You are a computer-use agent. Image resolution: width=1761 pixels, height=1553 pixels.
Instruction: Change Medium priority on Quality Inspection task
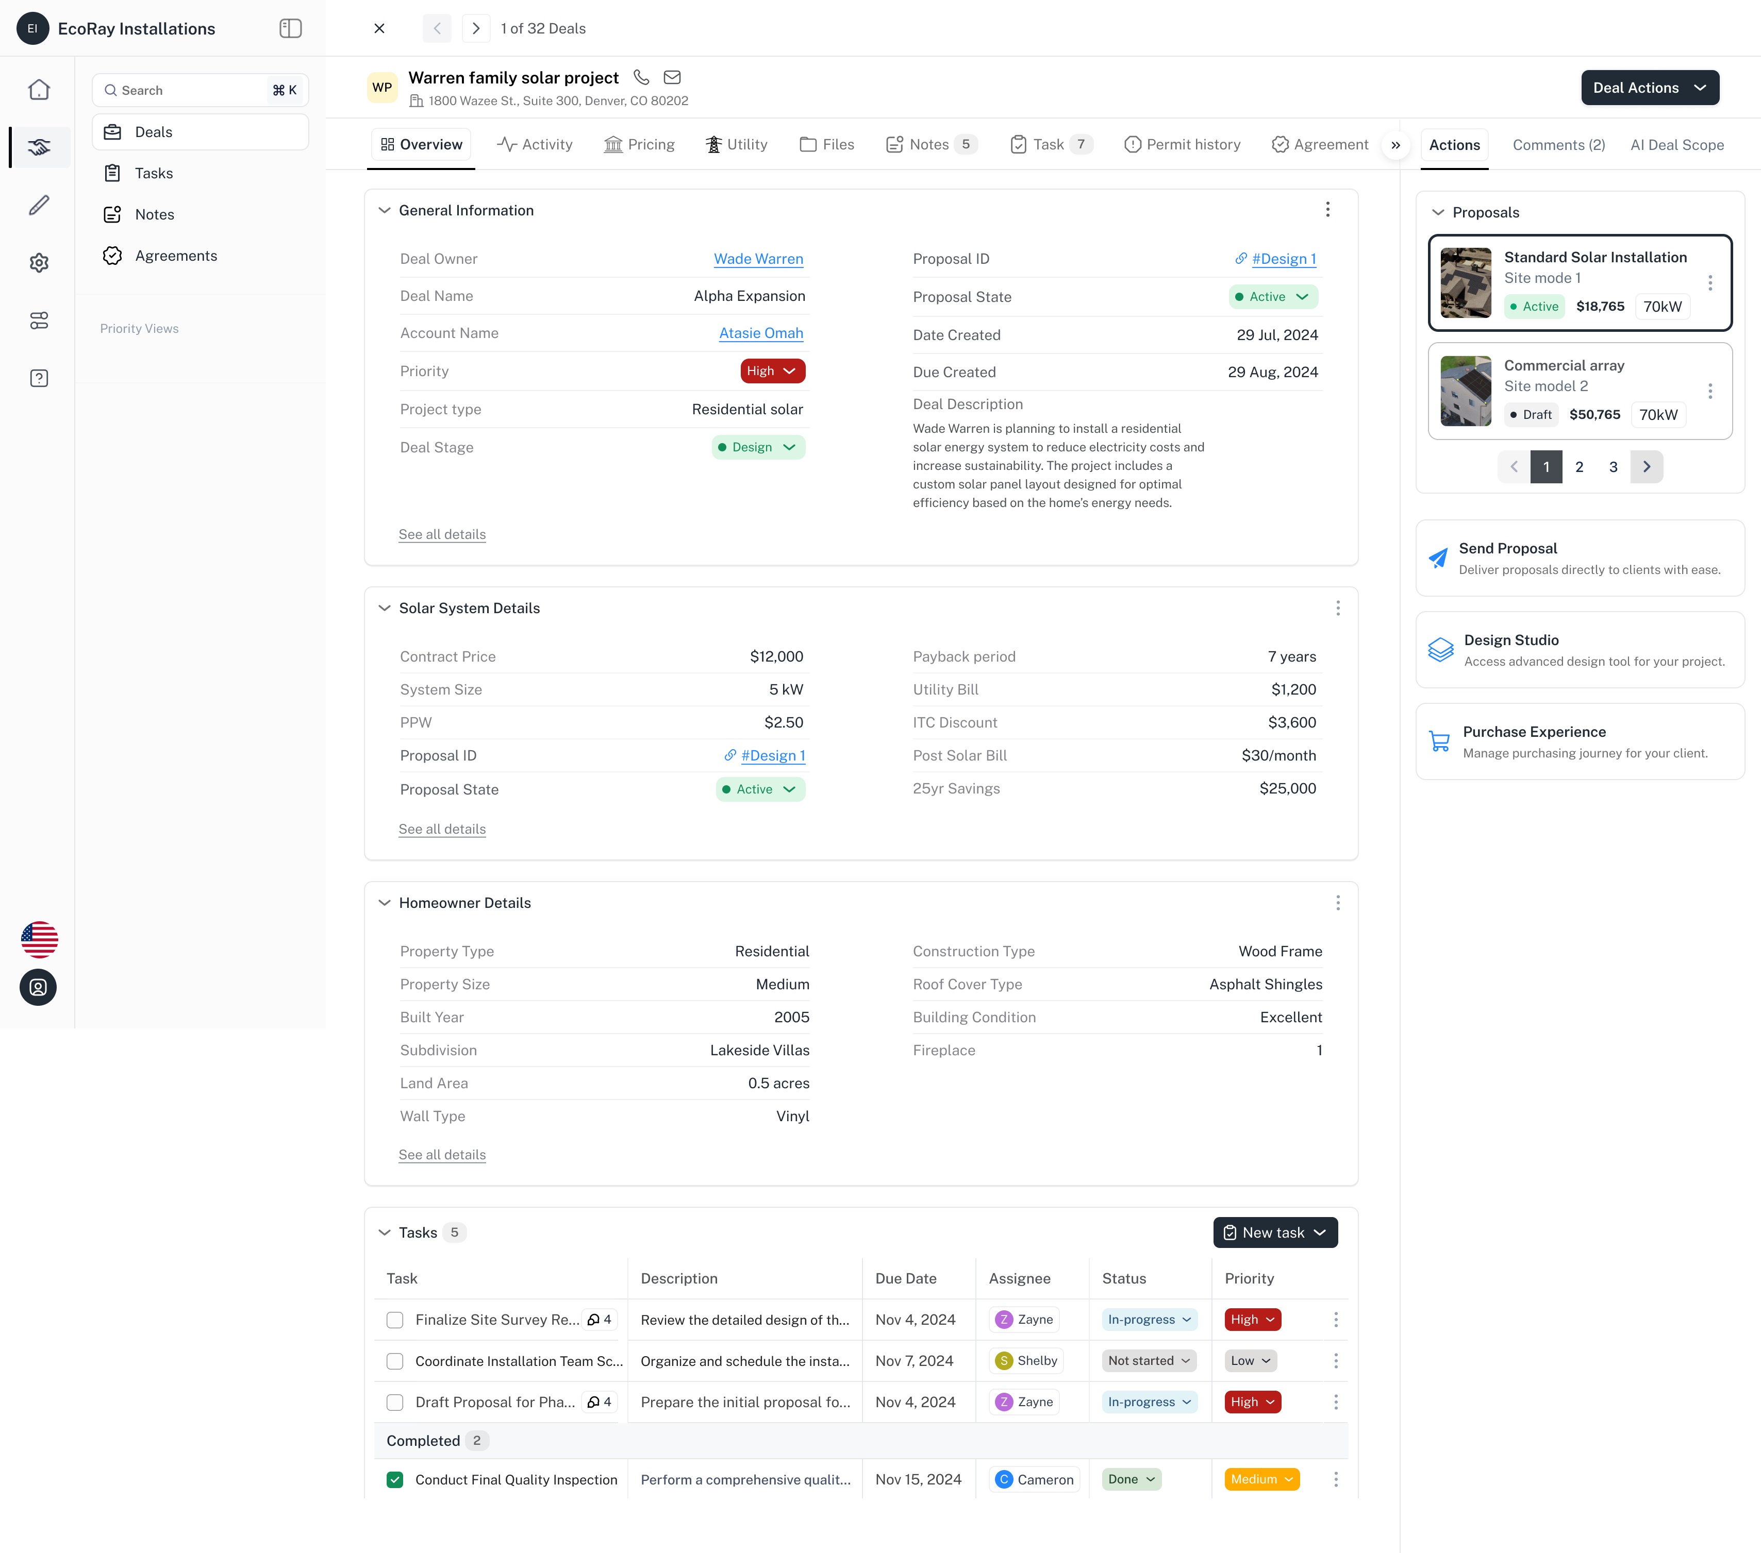1261,1479
